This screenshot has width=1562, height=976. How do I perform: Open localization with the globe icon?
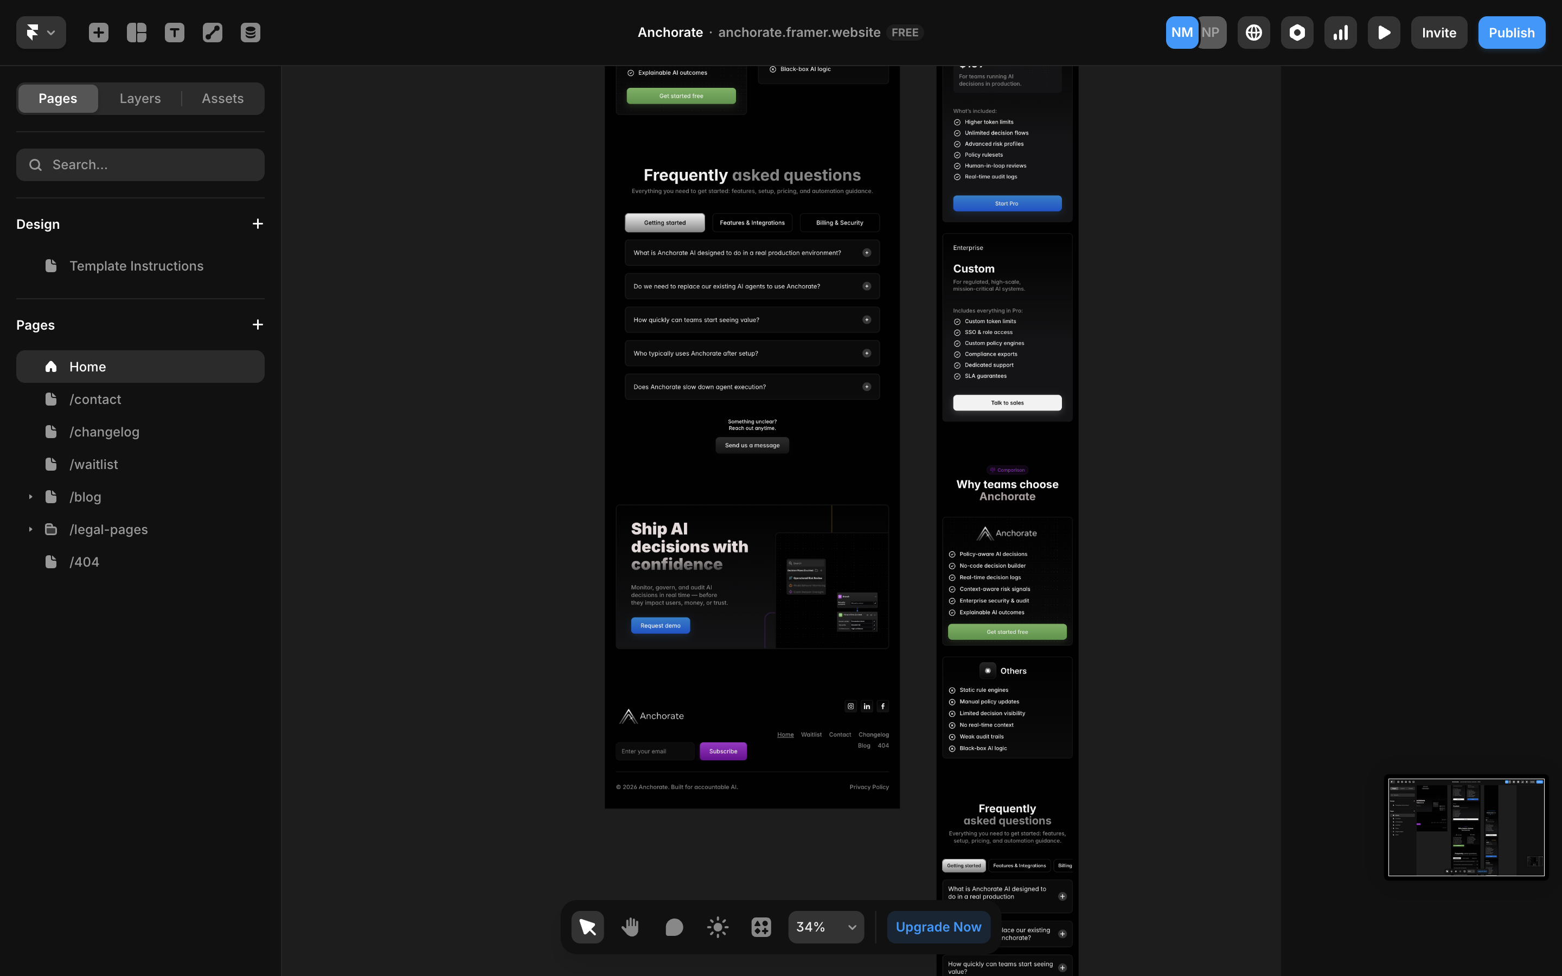click(1253, 33)
